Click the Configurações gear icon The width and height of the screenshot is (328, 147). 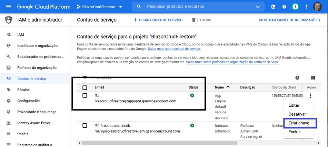coord(9,101)
